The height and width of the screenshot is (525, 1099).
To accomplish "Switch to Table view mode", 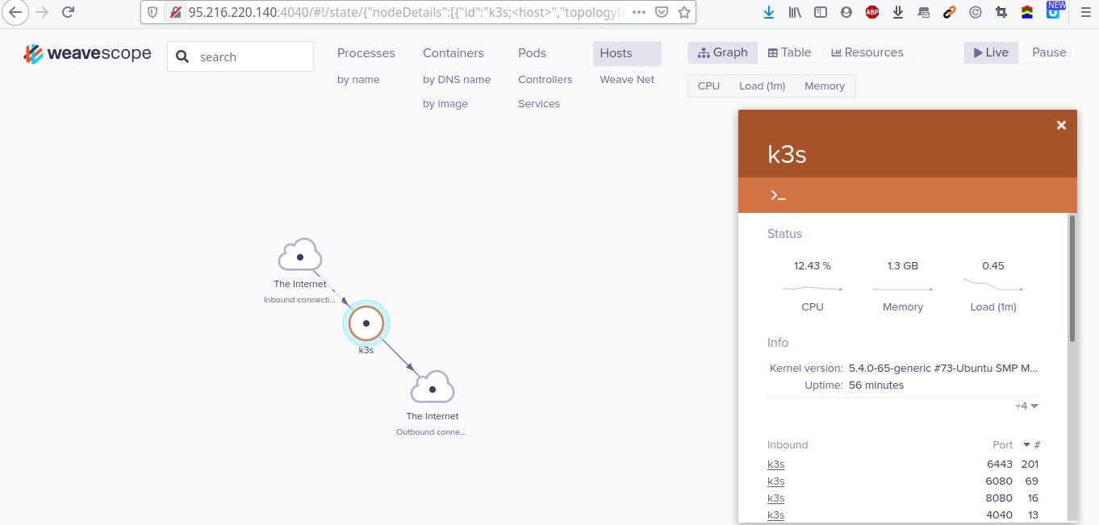I will pos(789,52).
